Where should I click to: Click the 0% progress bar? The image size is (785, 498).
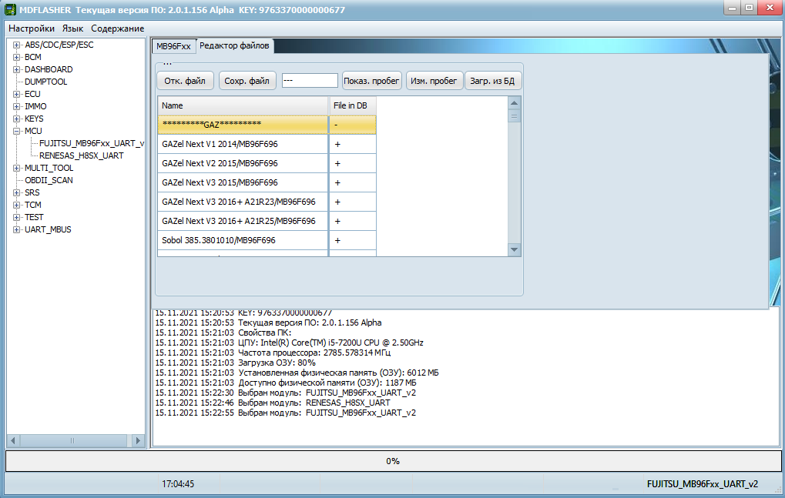[393, 461]
